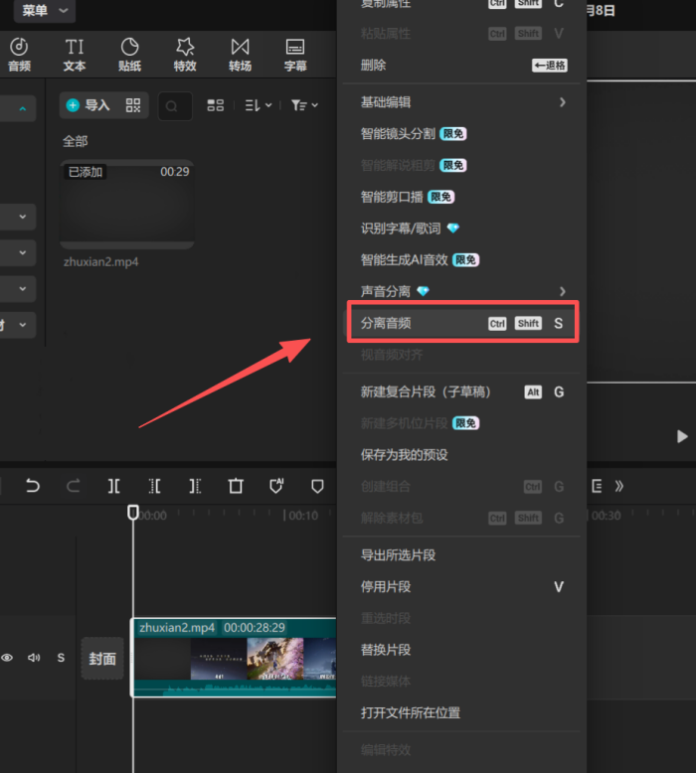Click the undo arrow in timeline toolbar

(x=33, y=486)
